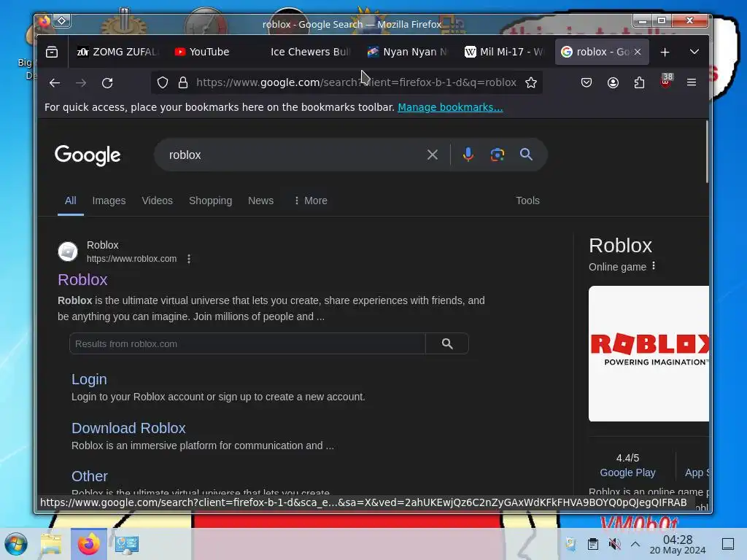Close the roblox Google tab

point(638,52)
